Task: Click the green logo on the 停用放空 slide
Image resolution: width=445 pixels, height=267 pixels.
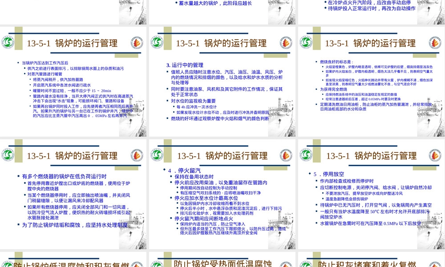Action: (x=306, y=155)
